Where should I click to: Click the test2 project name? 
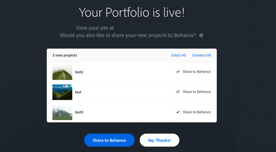79,72
